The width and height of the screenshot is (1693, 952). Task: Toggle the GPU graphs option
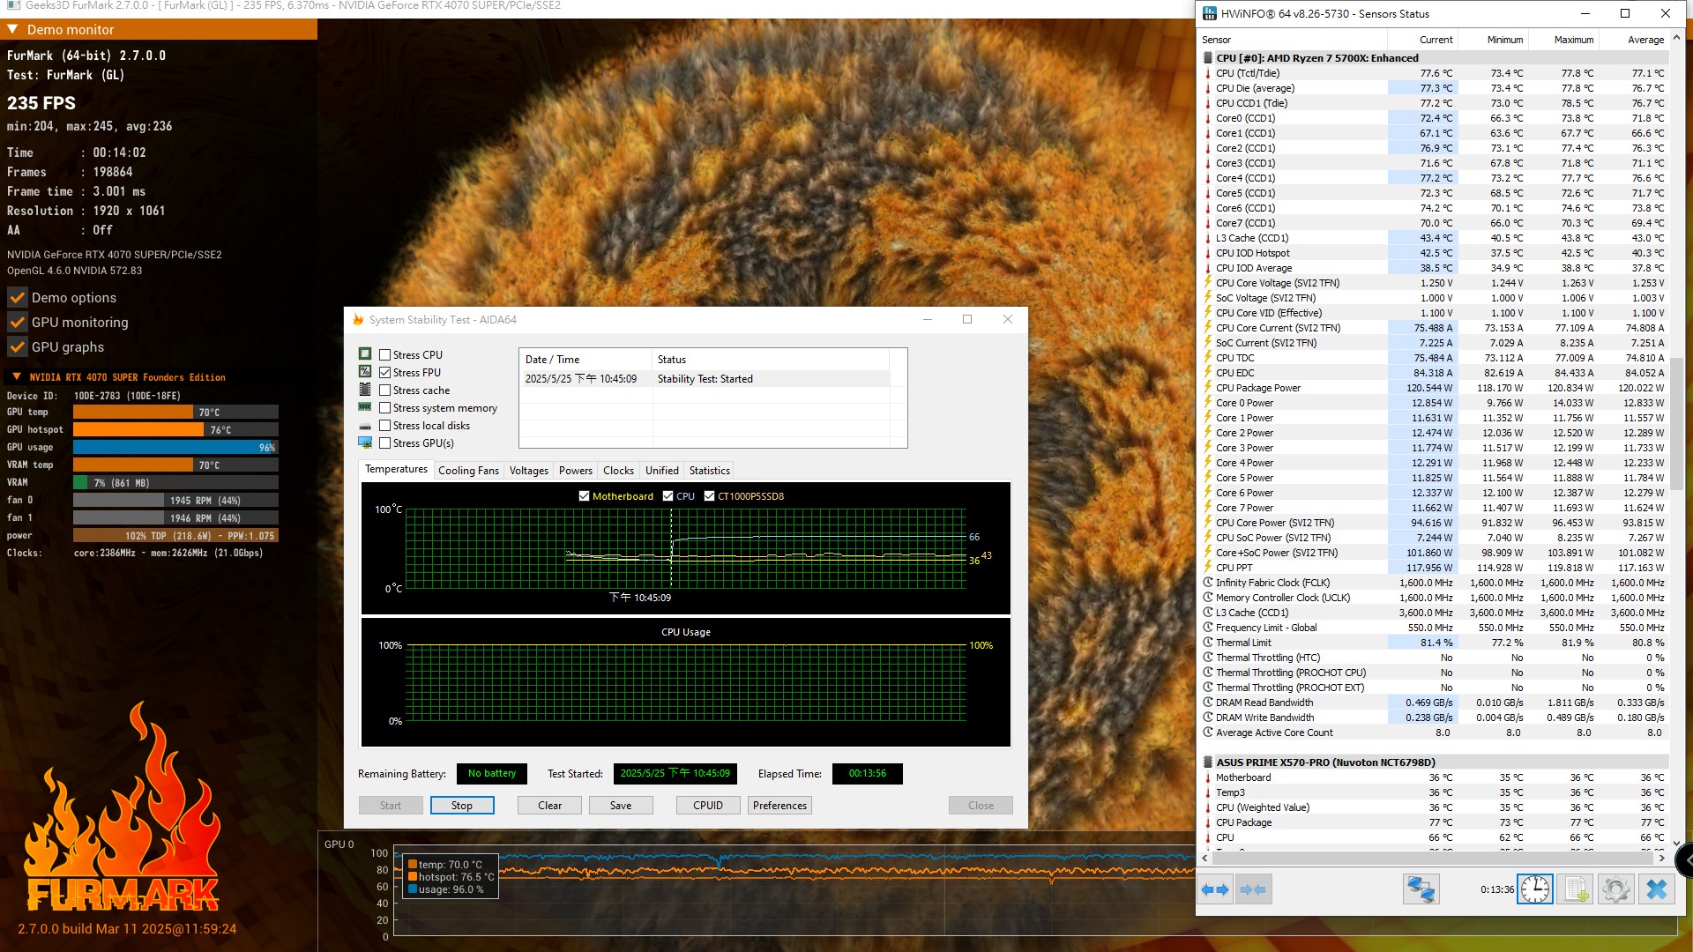18,347
